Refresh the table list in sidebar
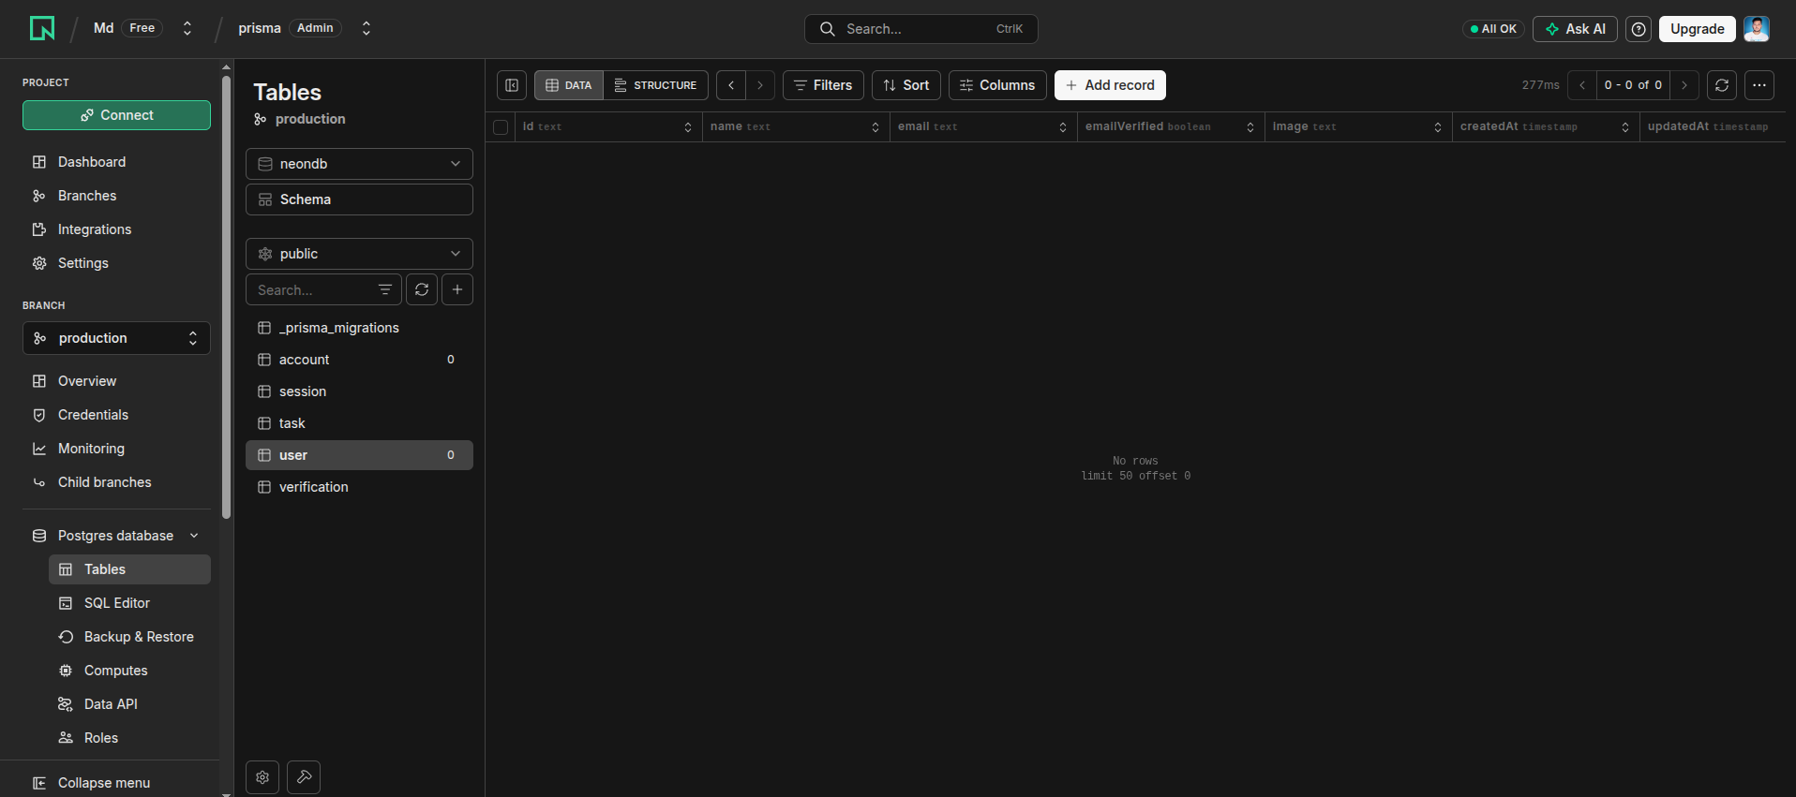The image size is (1796, 797). click(x=422, y=289)
